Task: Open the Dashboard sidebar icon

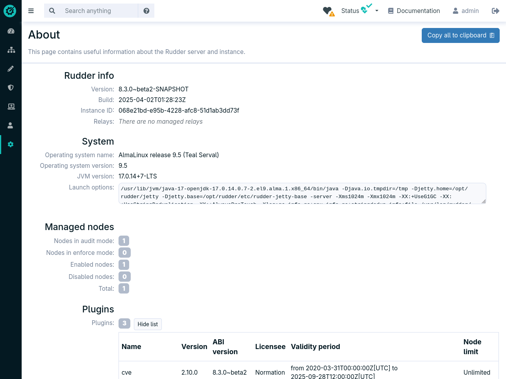Action: point(11,31)
